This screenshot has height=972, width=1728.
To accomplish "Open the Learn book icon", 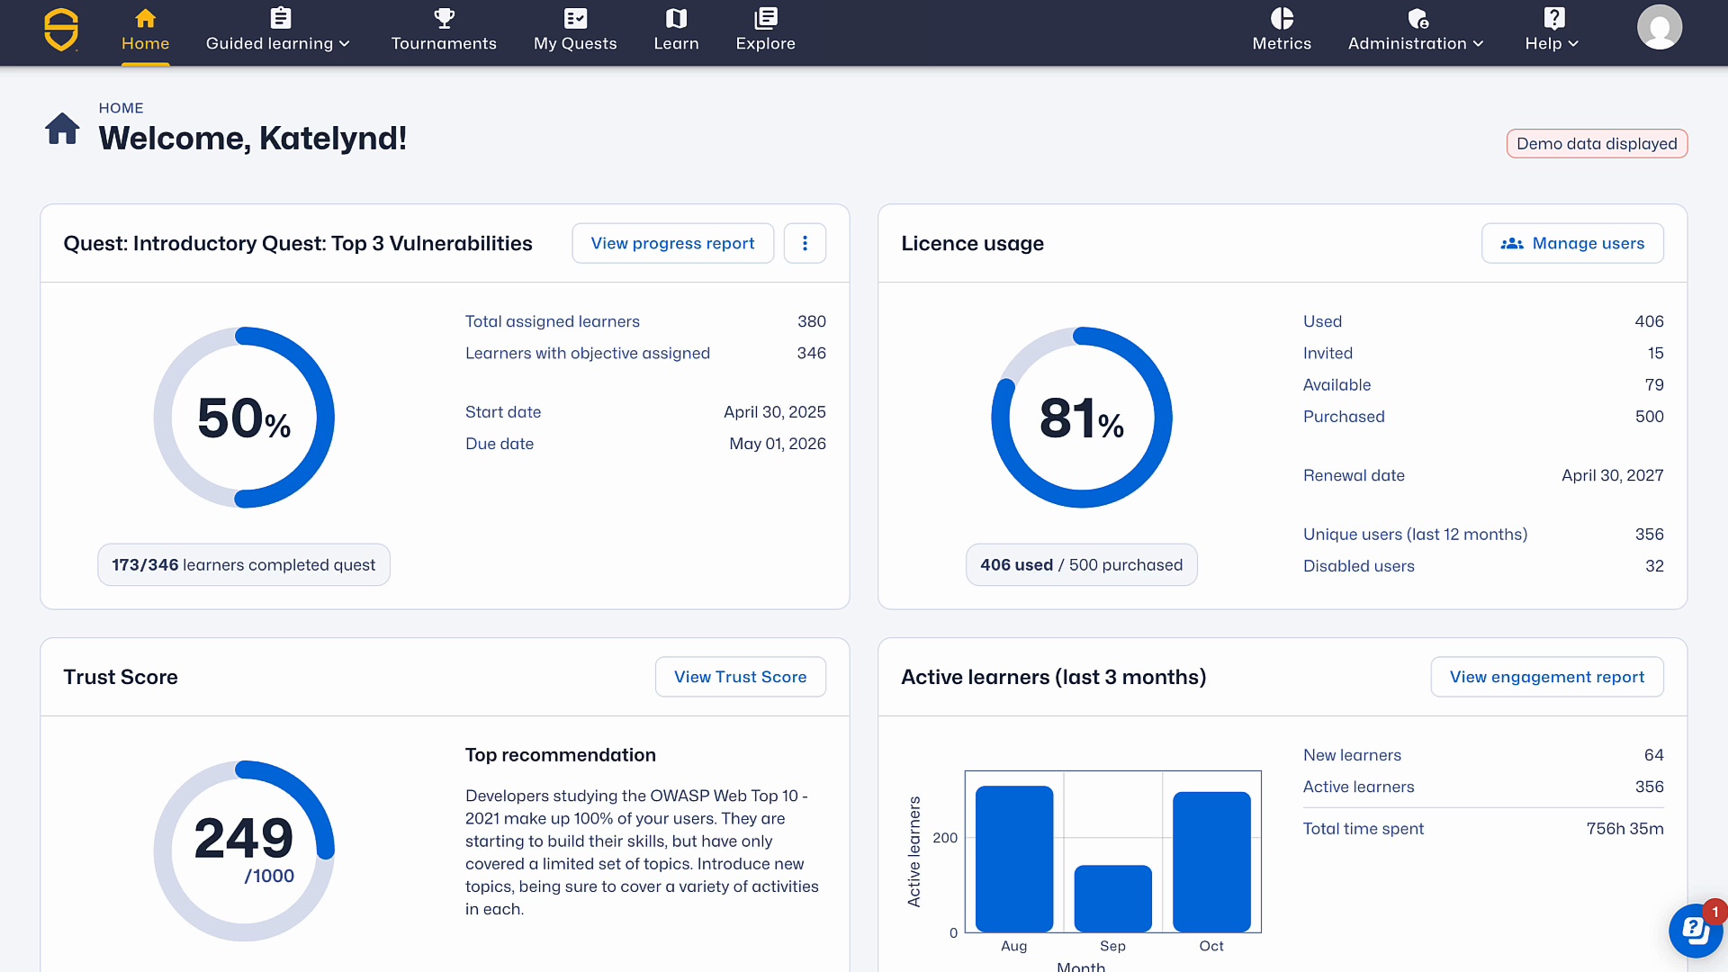I will point(676,18).
